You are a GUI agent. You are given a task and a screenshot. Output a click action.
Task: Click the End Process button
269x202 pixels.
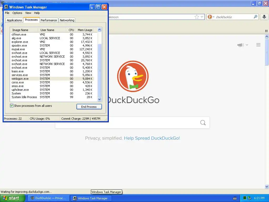pos(89,107)
